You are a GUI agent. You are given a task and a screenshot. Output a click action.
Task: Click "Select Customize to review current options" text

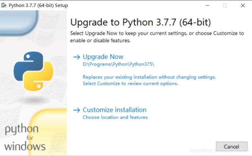[130, 84]
